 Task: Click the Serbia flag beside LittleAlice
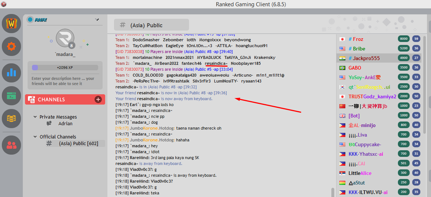point(342,173)
